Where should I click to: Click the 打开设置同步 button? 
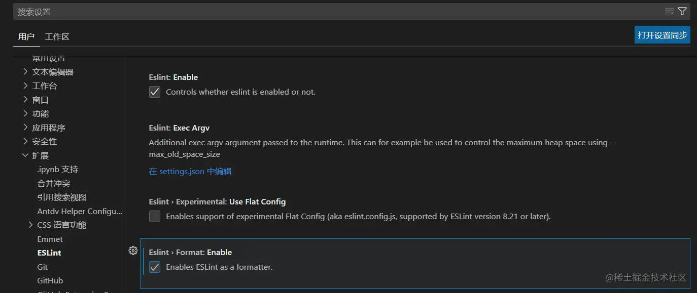click(x=662, y=35)
